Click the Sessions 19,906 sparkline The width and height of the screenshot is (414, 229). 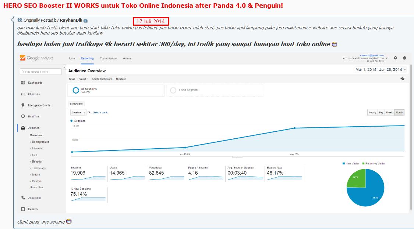click(88, 178)
